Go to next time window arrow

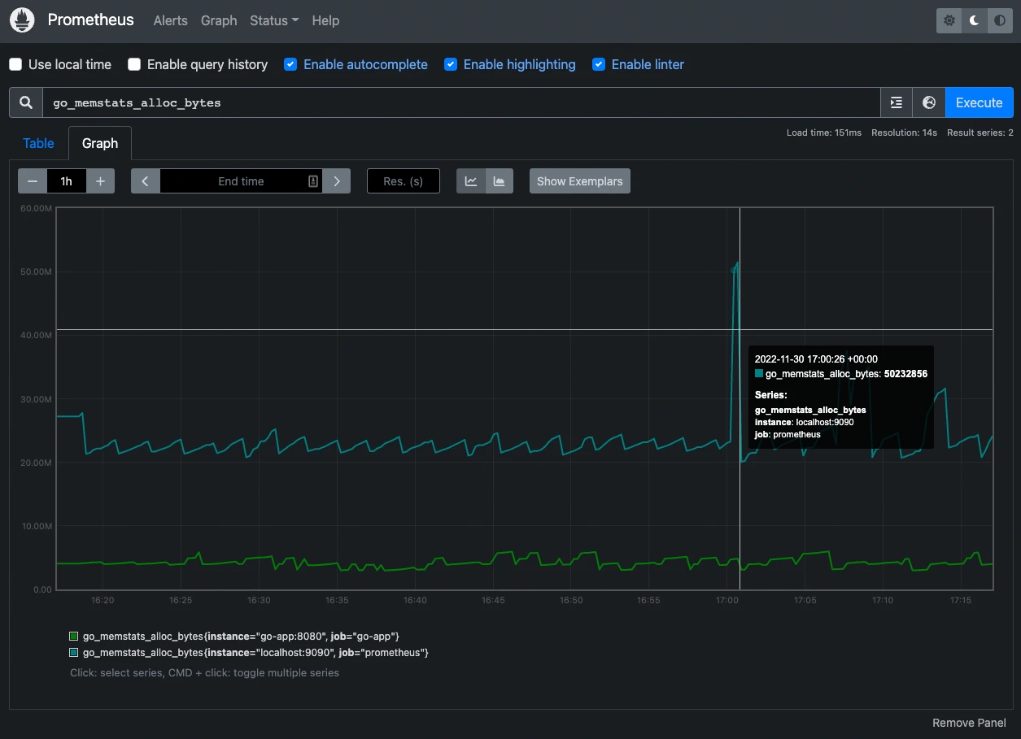337,181
